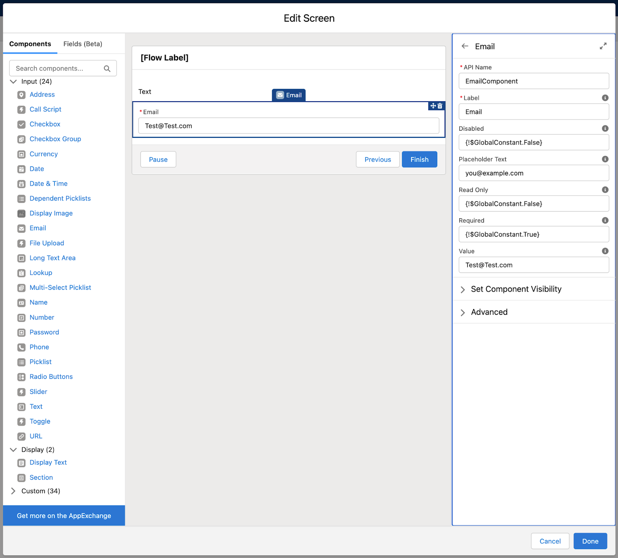618x558 pixels.
Task: Click the expand panel icon beside Email heading
Action: pos(603,46)
